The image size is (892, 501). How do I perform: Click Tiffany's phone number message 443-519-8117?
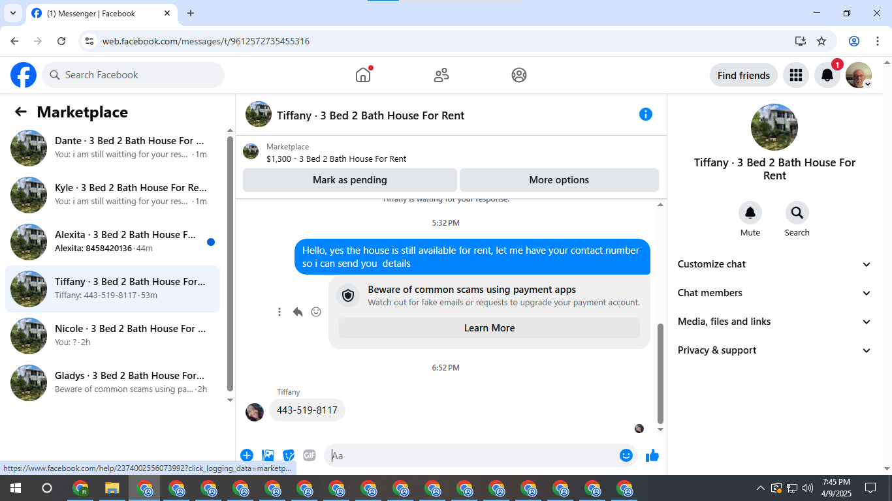(x=307, y=410)
